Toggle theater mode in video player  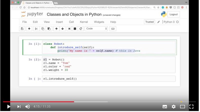pos(182,107)
